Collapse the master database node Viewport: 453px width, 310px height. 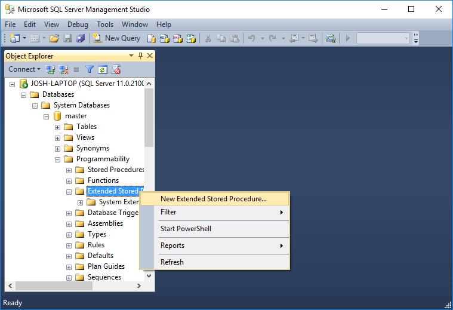pyautogui.click(x=46, y=117)
